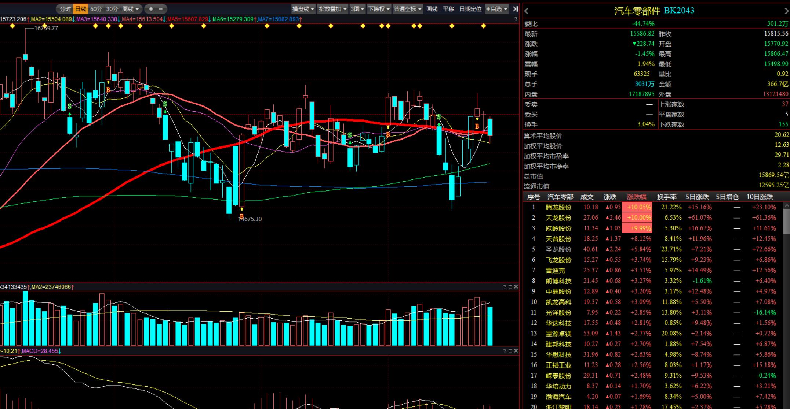This screenshot has height=409, width=790.
Task: Click the 画线 drawing button
Action: tap(432, 9)
